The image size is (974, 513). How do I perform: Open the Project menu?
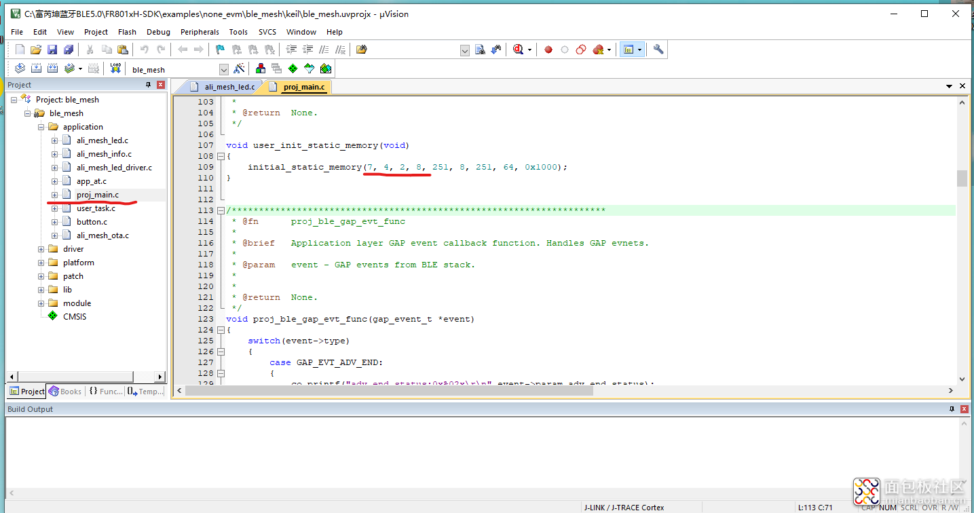point(96,32)
